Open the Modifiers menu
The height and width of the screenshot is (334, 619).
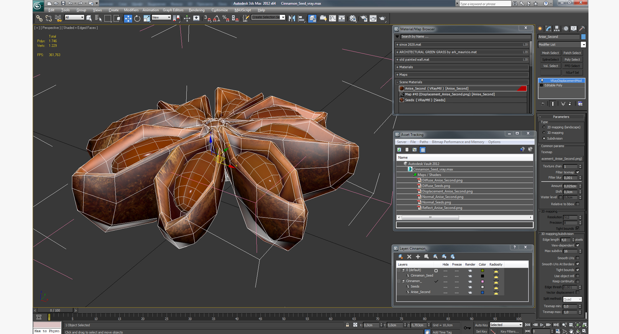(x=131, y=10)
